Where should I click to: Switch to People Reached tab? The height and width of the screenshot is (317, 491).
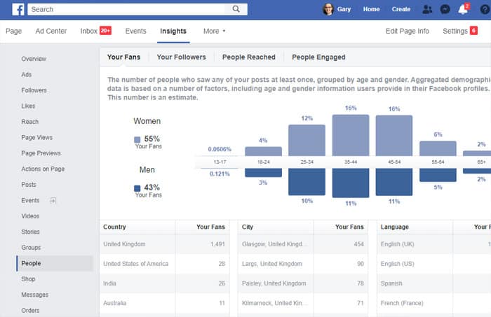[249, 57]
